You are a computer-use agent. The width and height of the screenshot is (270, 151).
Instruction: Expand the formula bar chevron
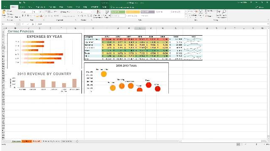[x=268, y=24]
